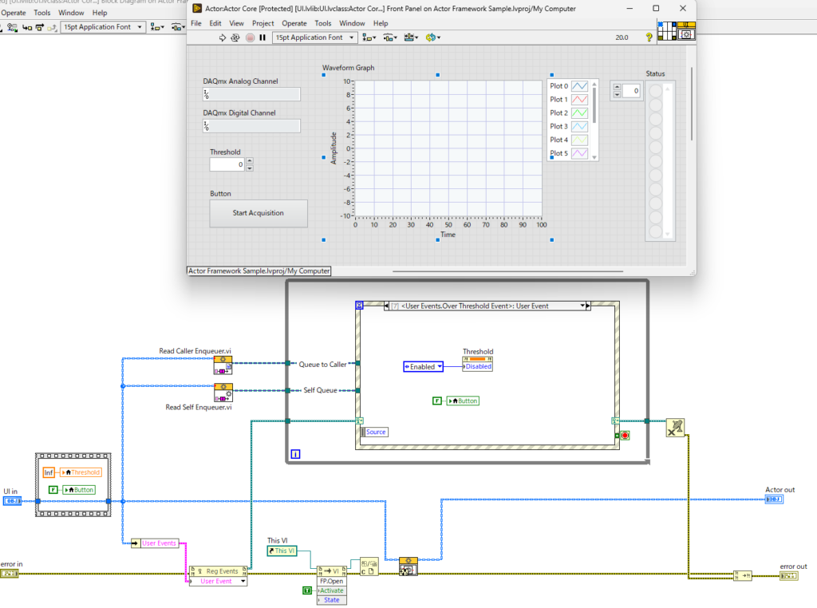The height and width of the screenshot is (608, 817).
Task: Open the Resize Objects dropdown in the Front Panel toolbar
Action: 411,38
